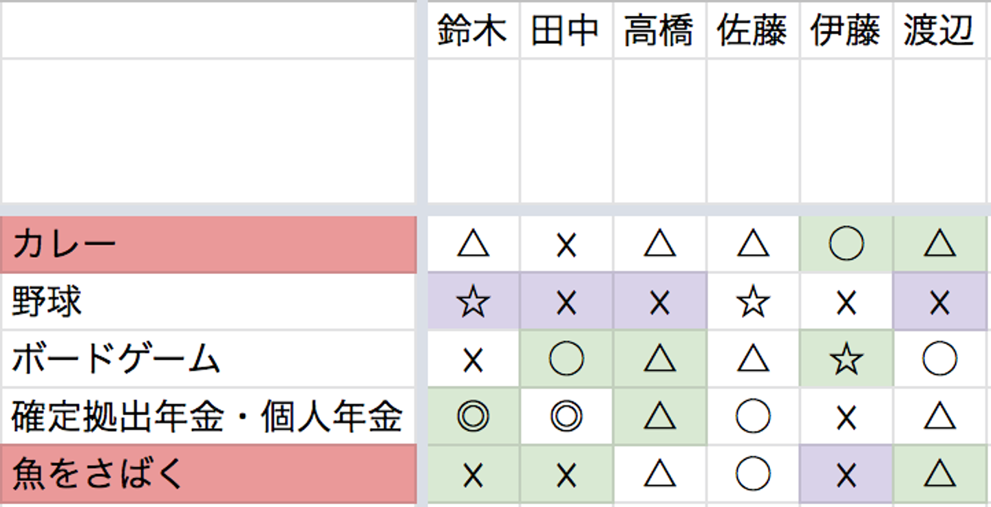Click the 確定拠出年金・個人年金 label cell
This screenshot has height=507, width=991.
(208, 416)
